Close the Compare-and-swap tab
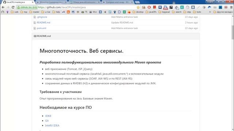Image resolution: width=234 pixels, height=131 pixels. [x=132, y=2]
